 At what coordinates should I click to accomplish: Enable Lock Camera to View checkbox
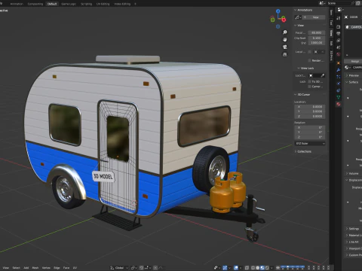tap(309, 87)
